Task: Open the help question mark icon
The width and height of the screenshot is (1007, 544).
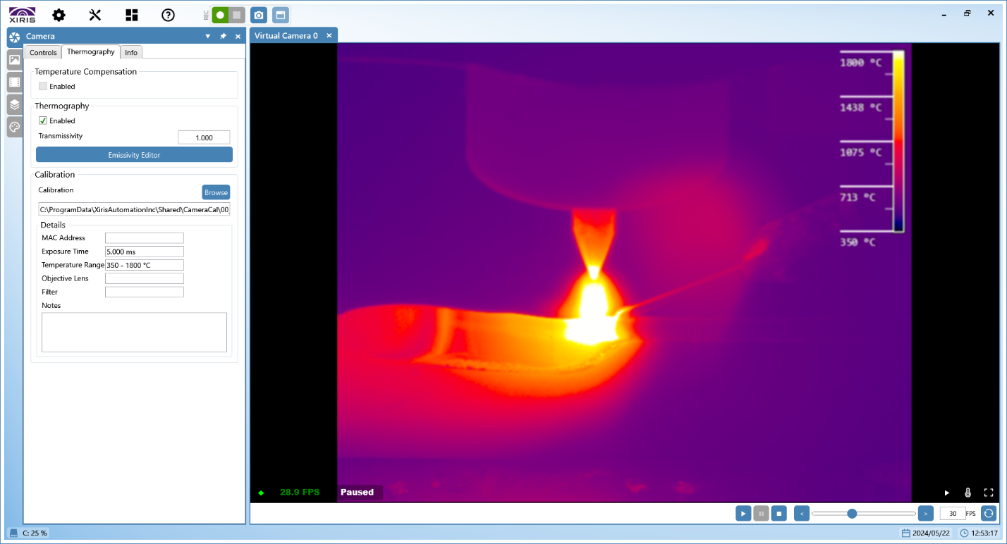Action: coord(168,15)
